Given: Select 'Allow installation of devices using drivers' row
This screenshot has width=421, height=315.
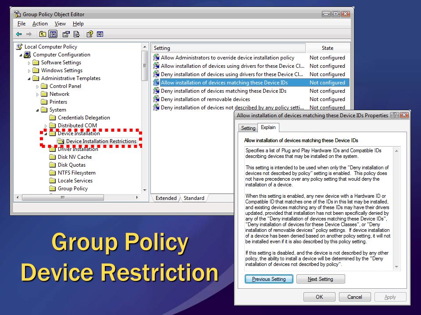Looking at the screenshot, I should tap(251, 66).
